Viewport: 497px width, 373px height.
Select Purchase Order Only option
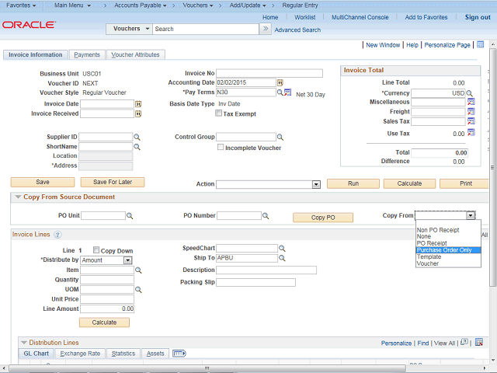point(444,250)
